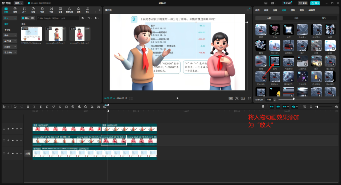Toggle lock on the middle video track
Image resolution: width=341 pixels, height=185 pixels.
pyautogui.click(x=8, y=140)
